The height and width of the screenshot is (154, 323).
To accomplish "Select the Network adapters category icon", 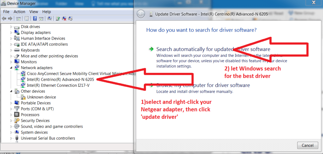I will click(17, 68).
